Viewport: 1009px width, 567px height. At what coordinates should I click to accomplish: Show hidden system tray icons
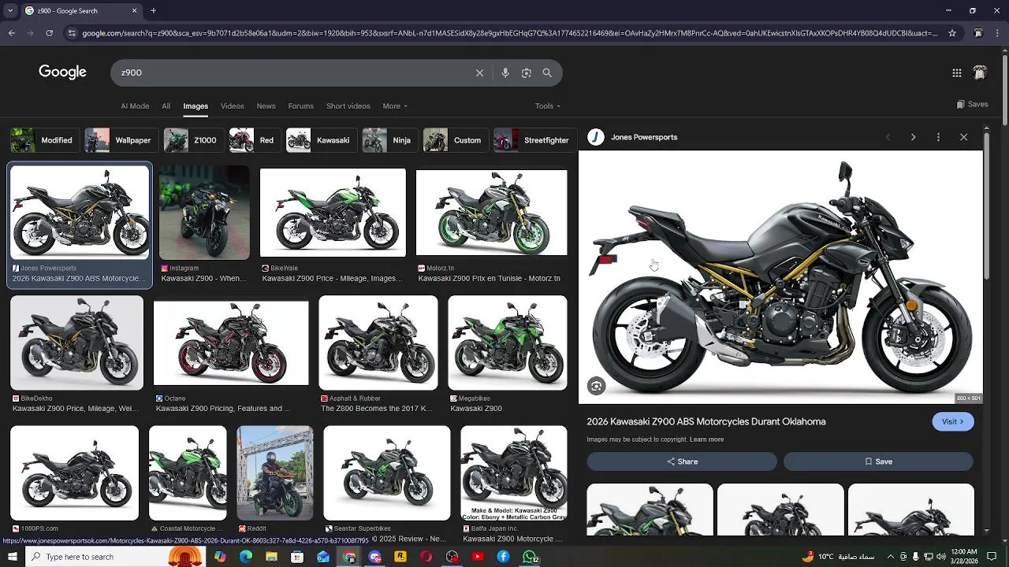[891, 557]
